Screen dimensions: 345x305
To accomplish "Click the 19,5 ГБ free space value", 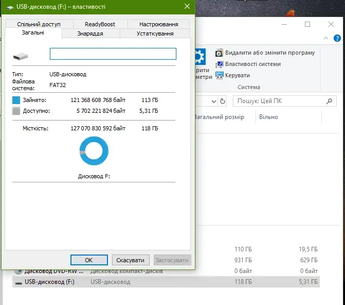I will (308, 249).
